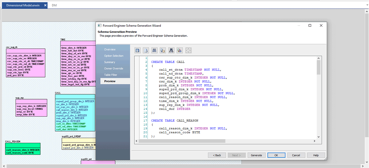Viewport: 369px width, 168px height.
Task: Close the Dimensional Model.erwin tab
Action: pyautogui.click(x=45, y=5)
